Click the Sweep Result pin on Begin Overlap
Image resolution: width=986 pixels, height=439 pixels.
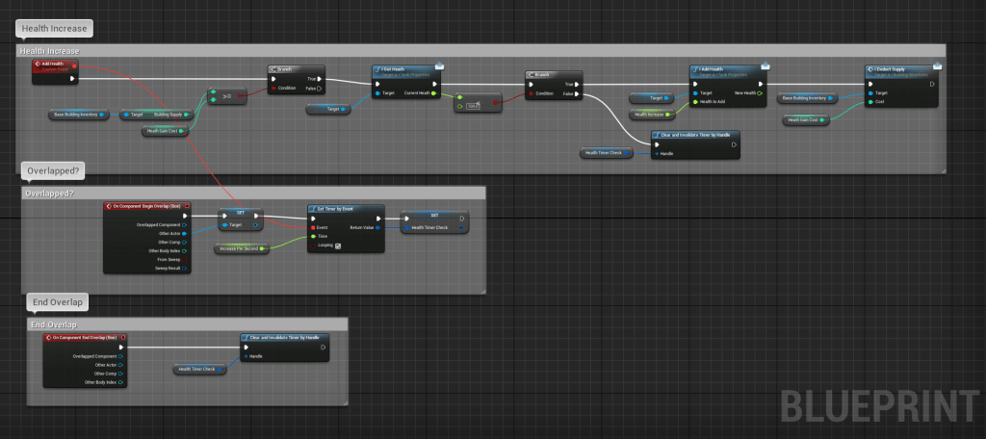184,269
